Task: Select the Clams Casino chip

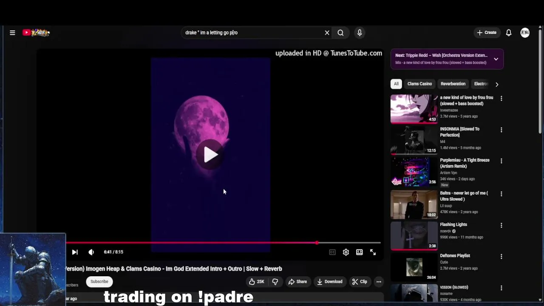Action: tap(419, 84)
